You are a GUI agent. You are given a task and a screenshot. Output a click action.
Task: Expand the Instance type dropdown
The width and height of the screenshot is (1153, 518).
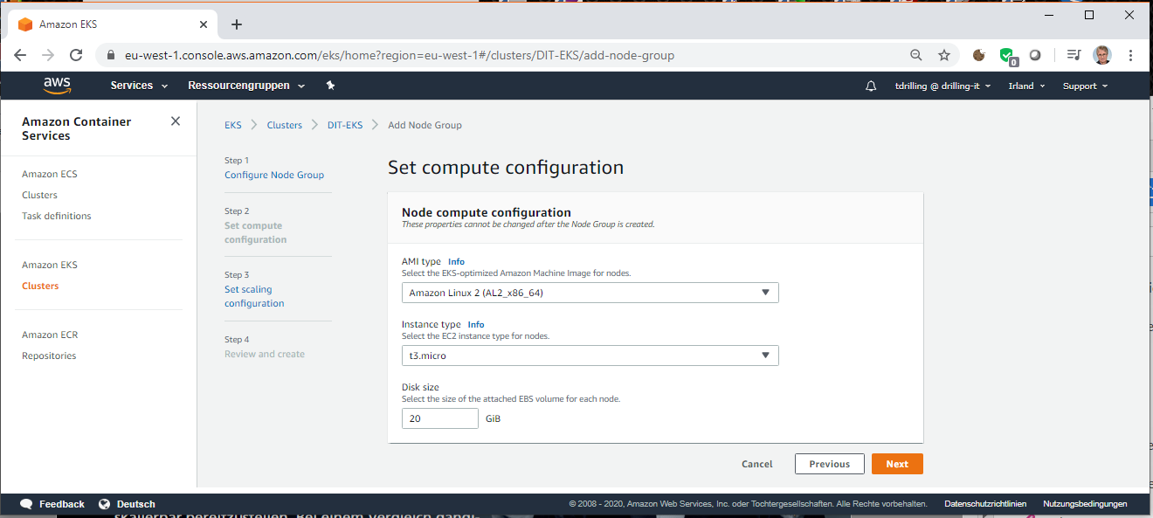coord(590,356)
